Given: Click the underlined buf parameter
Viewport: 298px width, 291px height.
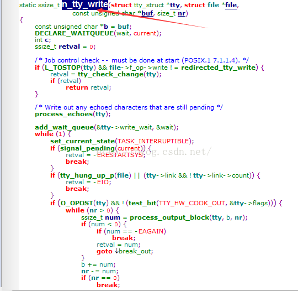Looking at the screenshot, I should pyautogui.click(x=147, y=13).
